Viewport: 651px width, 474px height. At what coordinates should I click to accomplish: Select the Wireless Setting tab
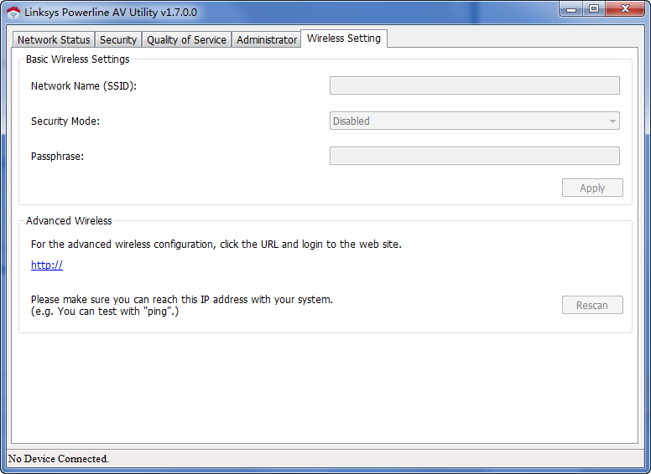344,39
